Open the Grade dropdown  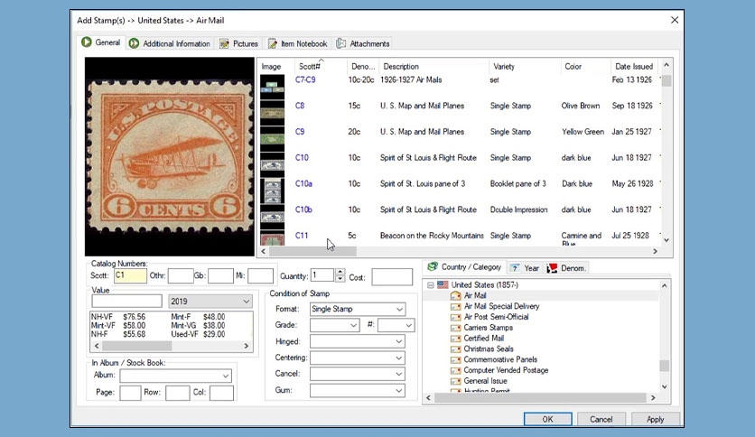click(353, 325)
